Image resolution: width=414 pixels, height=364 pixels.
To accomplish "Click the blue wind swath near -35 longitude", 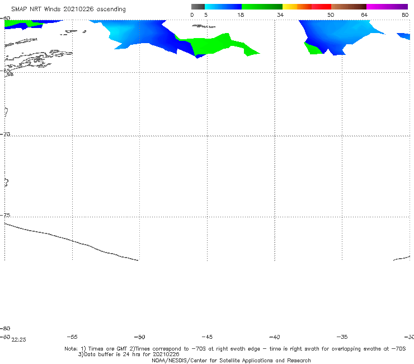I will pyautogui.click(x=341, y=33).
